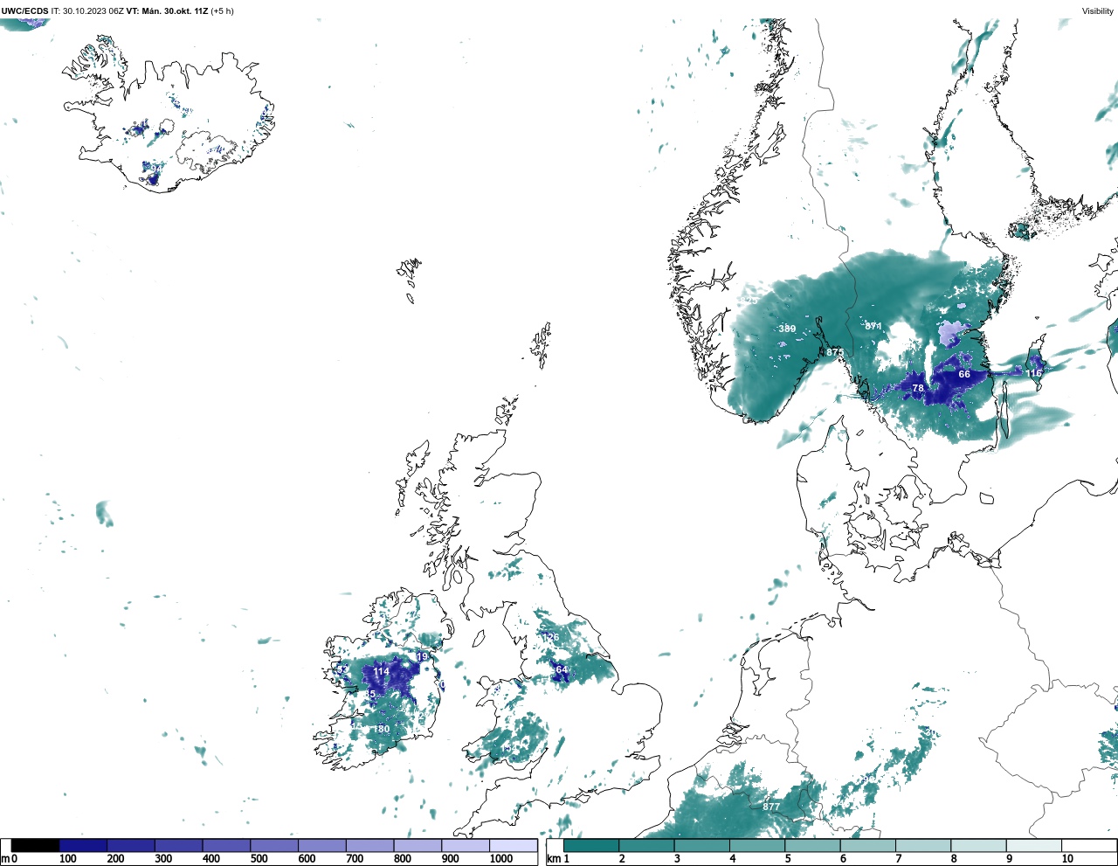
Task: Choose the 900–1000 m pale lavender legend swatch
Action: click(x=466, y=846)
